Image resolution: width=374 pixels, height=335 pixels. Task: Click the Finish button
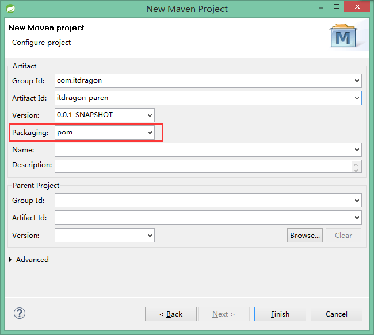coord(280,314)
